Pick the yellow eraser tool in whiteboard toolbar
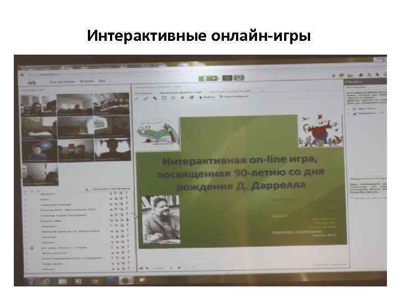Viewport: 398px width, 298px height. pos(191,97)
